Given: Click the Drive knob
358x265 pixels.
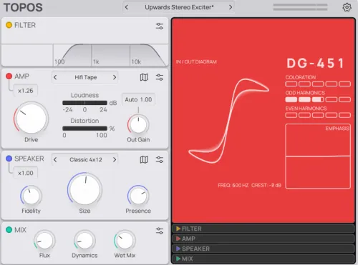Looking at the screenshot, I should (x=31, y=119).
